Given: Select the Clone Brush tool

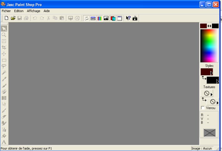Looking at the screenshot, I should click(x=4, y=92).
